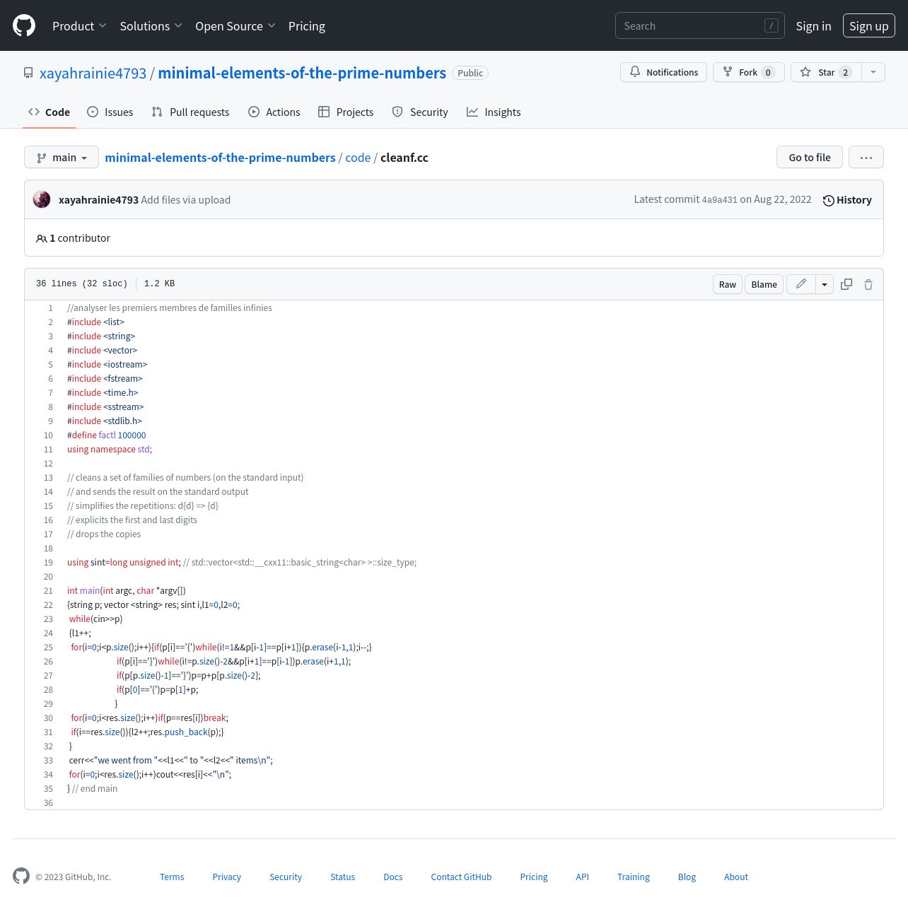Viewport: 908px width, 919px height.
Task: Open the Open Source dropdown
Action: pyautogui.click(x=235, y=26)
